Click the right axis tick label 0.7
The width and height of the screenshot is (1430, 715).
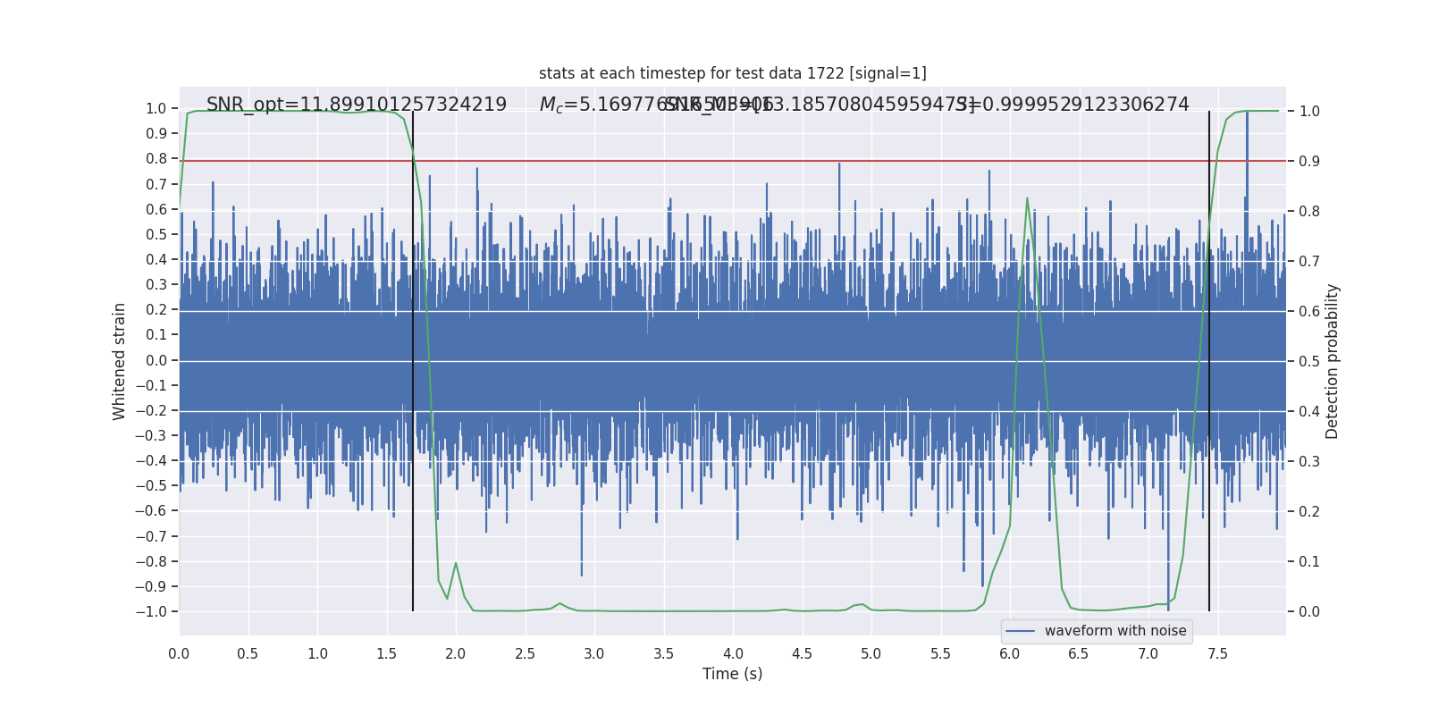[1309, 262]
